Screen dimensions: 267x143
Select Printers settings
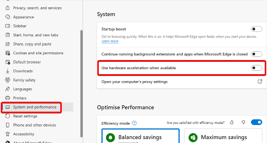click(x=20, y=98)
